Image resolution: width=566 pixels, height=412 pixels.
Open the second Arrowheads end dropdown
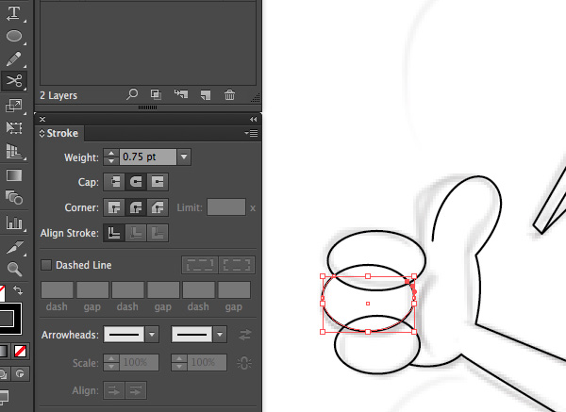point(220,335)
